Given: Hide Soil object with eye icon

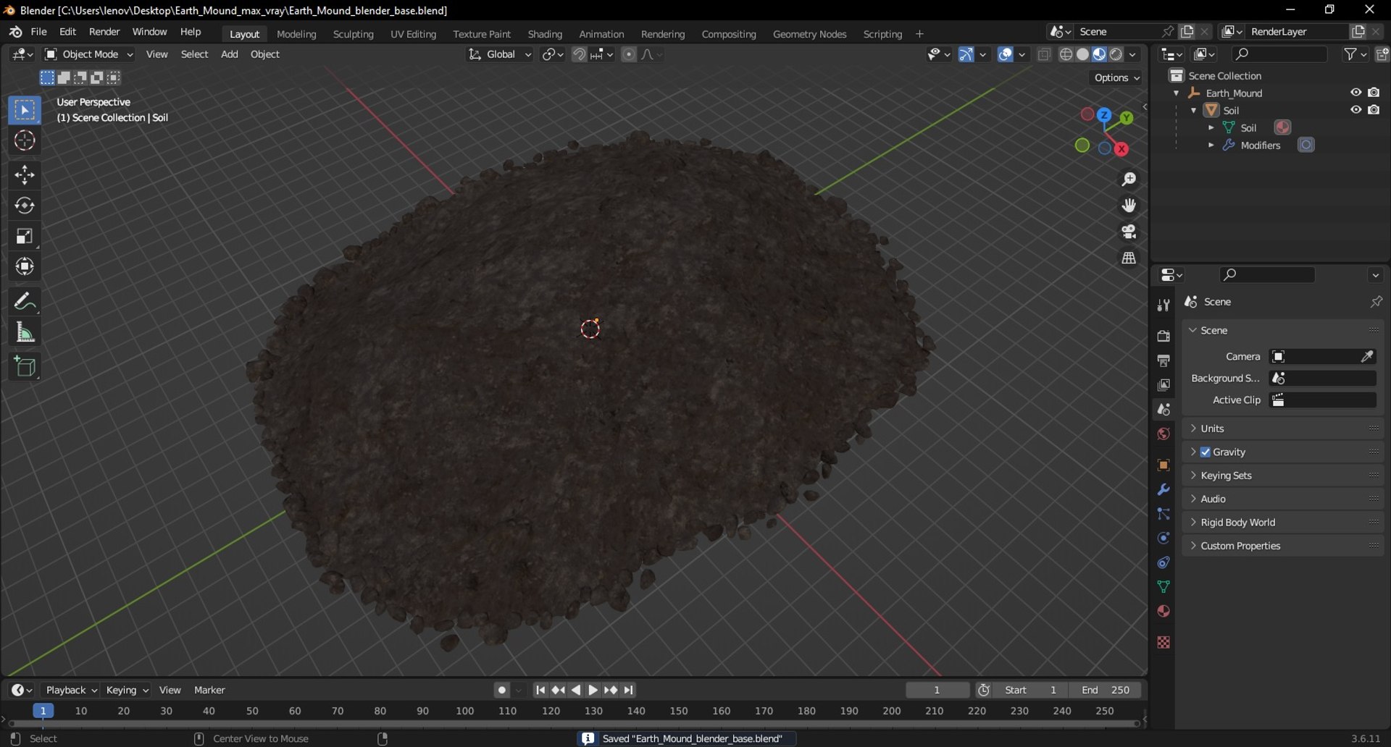Looking at the screenshot, I should tap(1356, 110).
